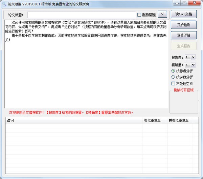Click the app icon in the title bar
The image size is (203, 179).
pos(4,3)
